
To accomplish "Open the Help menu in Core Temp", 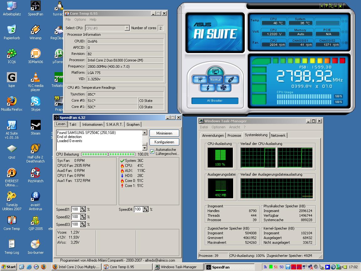I will (x=93, y=19).
